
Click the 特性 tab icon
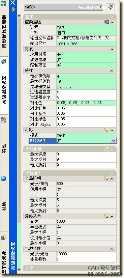[x=4, y=120]
